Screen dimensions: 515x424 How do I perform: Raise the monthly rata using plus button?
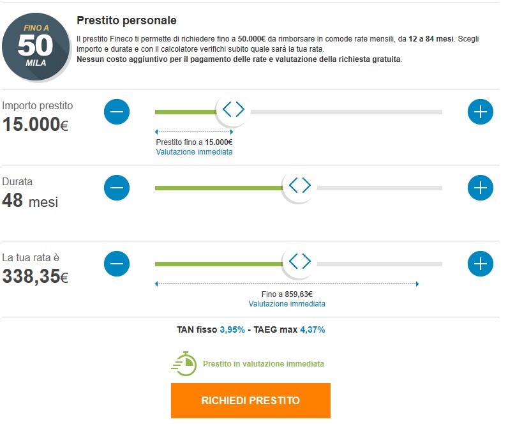481,263
